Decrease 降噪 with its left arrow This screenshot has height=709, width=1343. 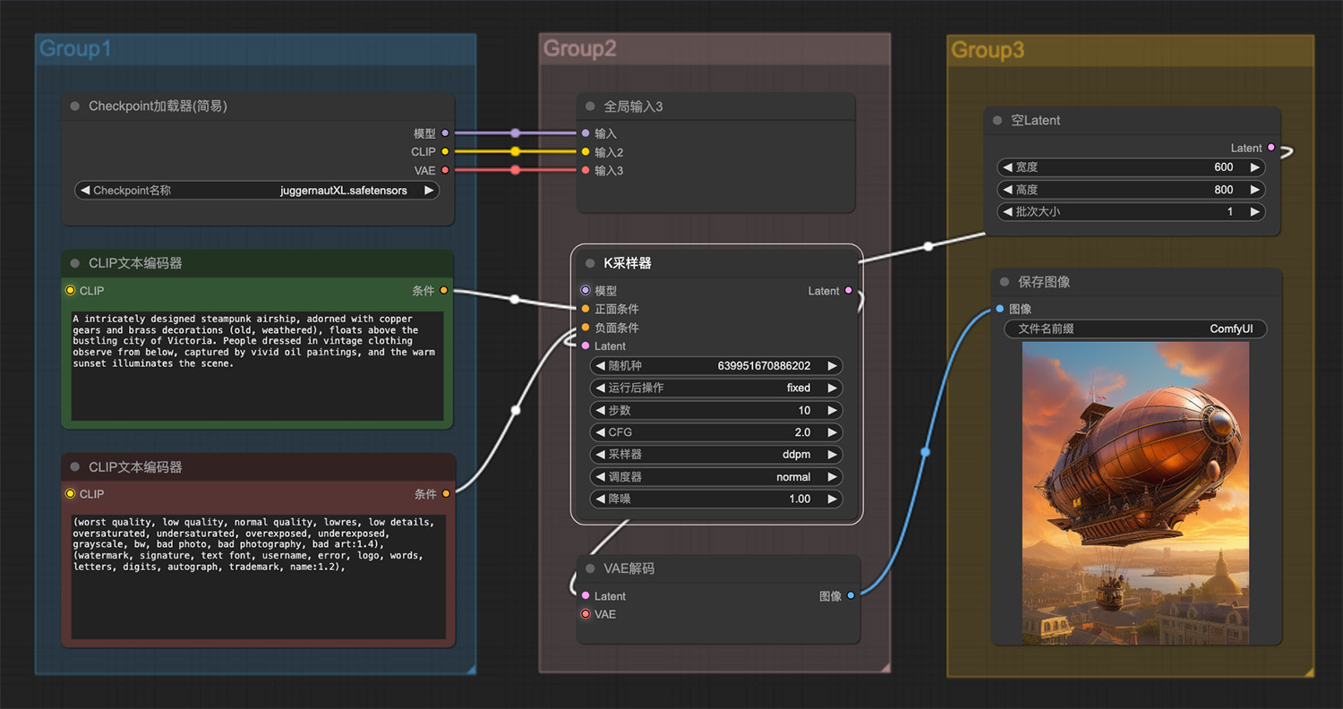600,500
